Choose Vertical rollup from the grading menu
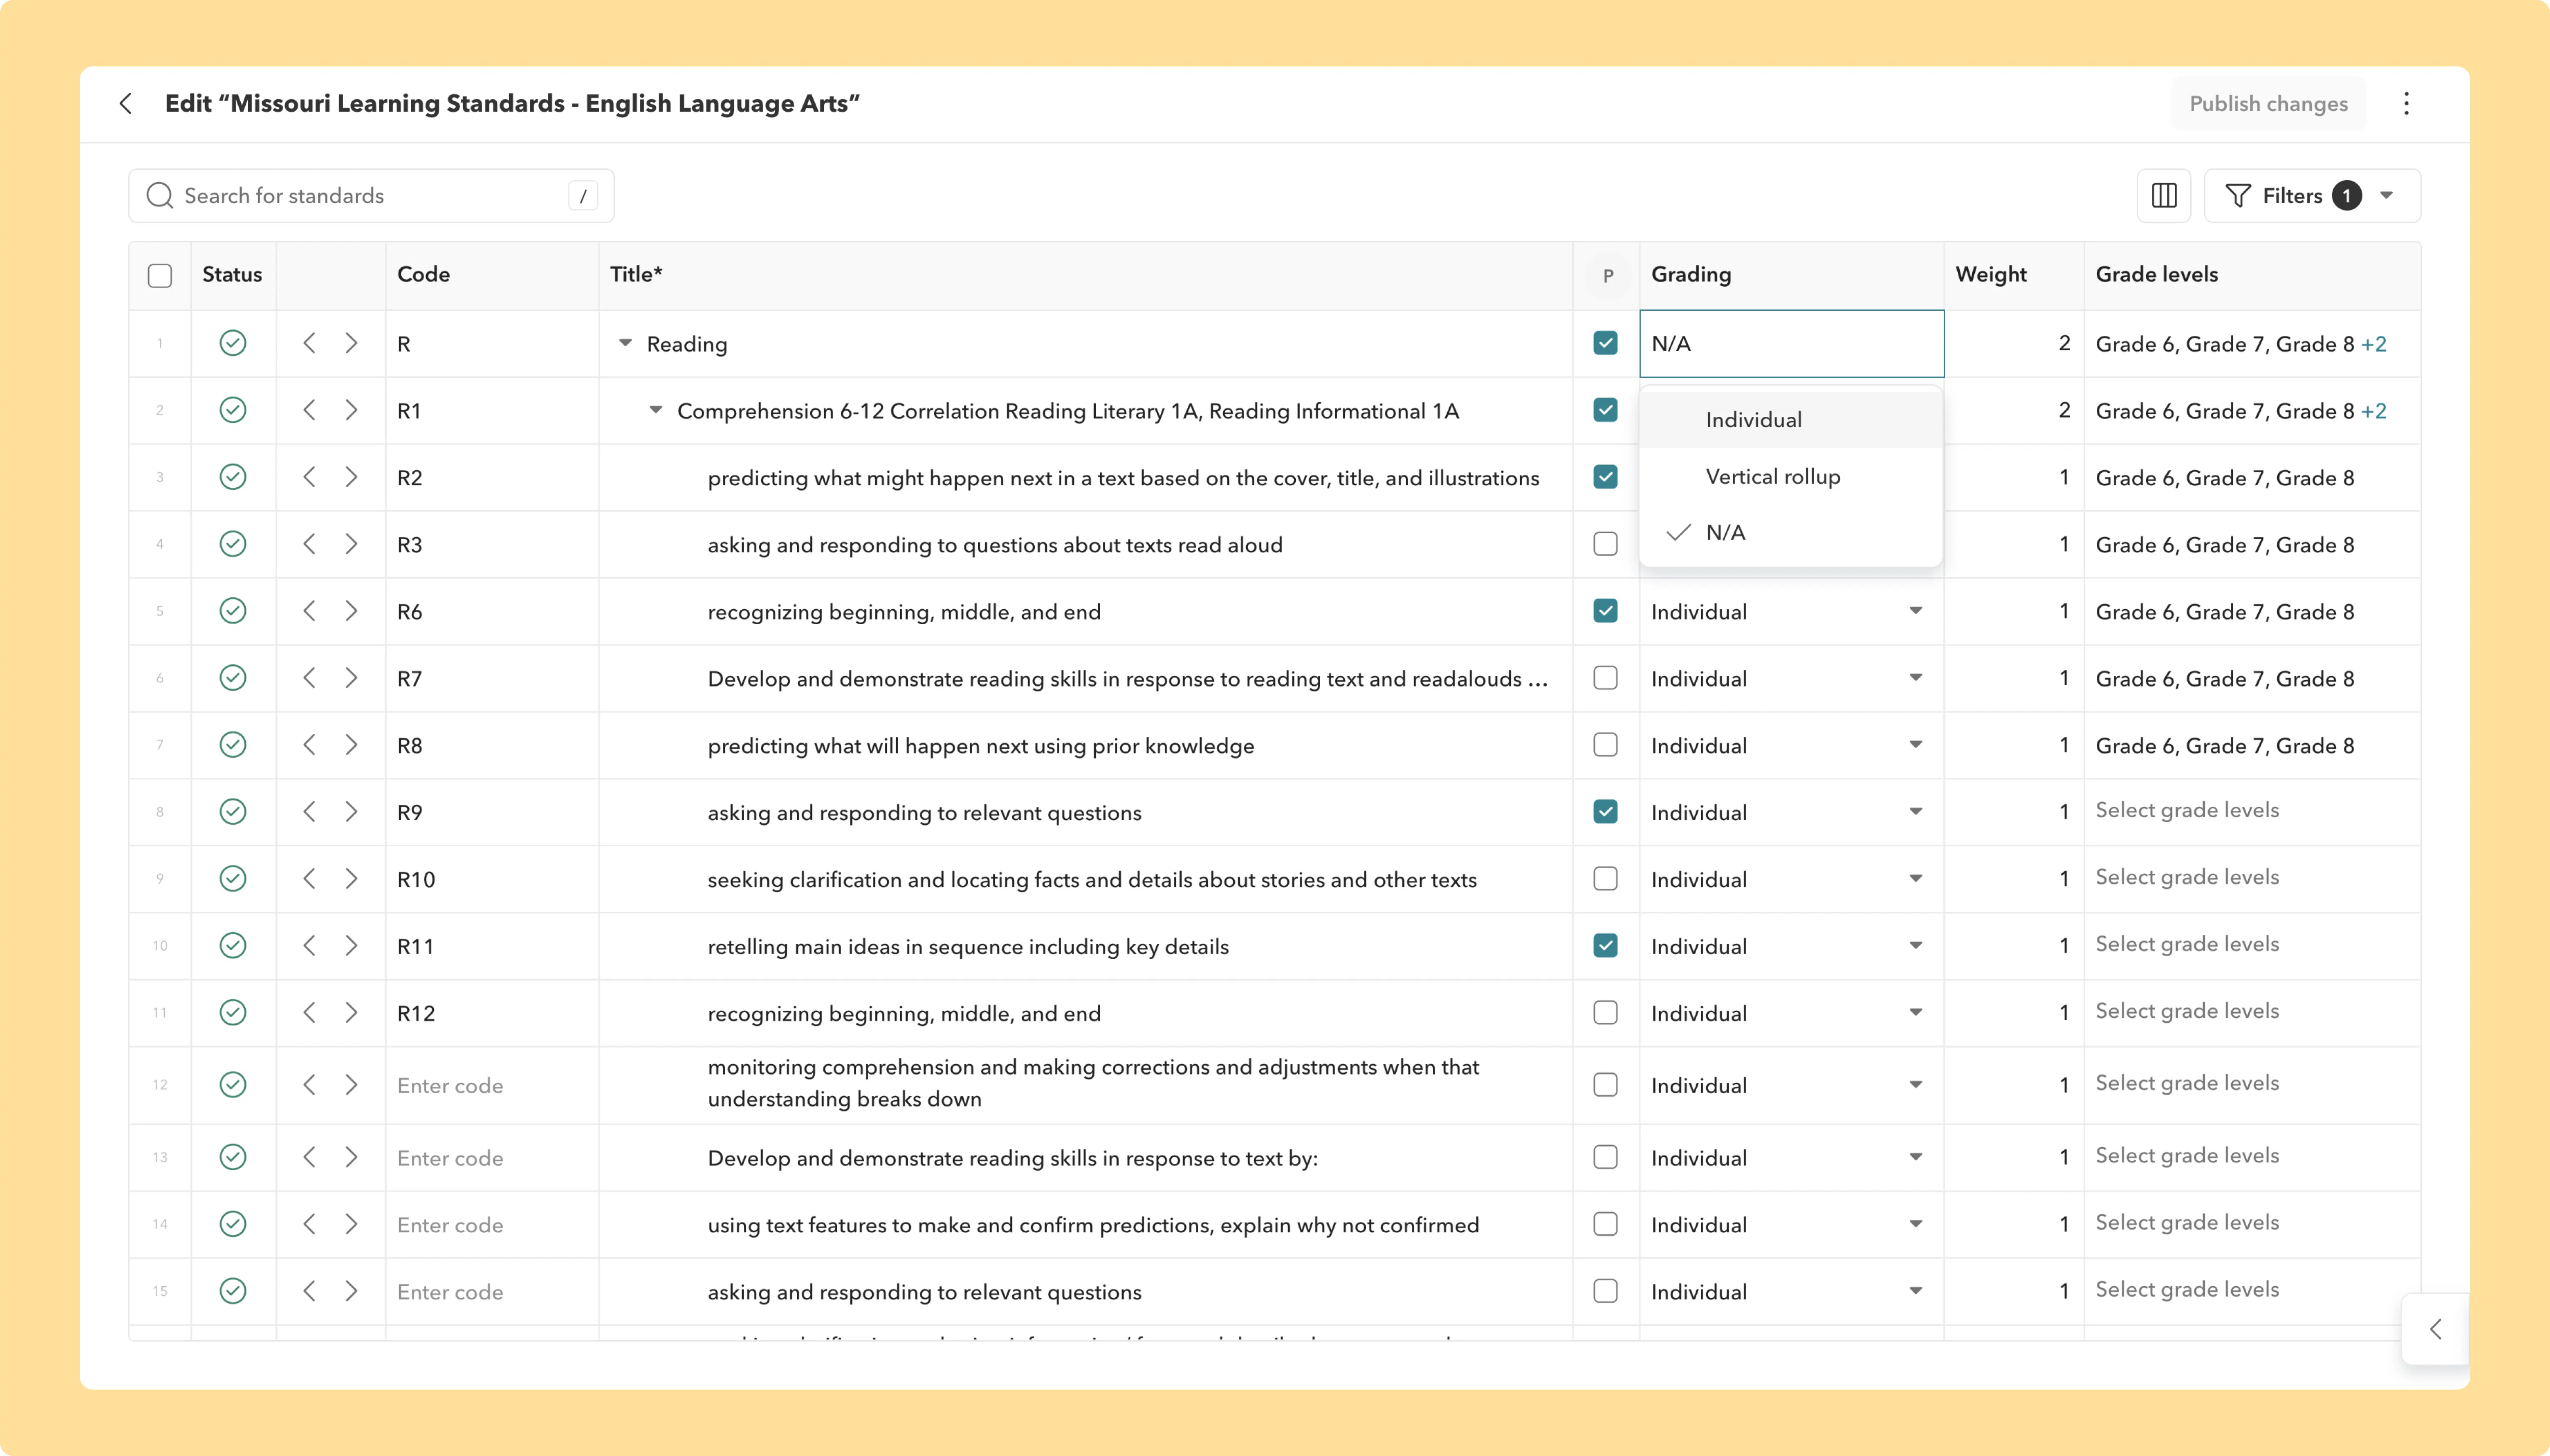The image size is (2550, 1456). pyautogui.click(x=1791, y=476)
